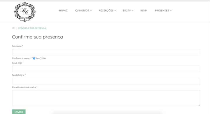
Task: Expand the PRESENTES dropdown arrow
Action: pyautogui.click(x=171, y=11)
